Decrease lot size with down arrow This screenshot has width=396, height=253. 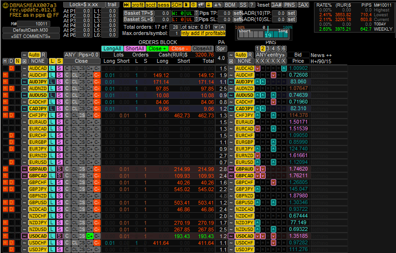point(216,27)
